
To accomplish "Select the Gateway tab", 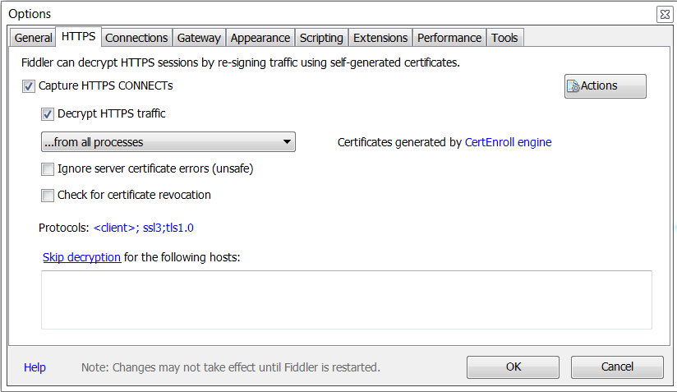I will click(x=199, y=38).
